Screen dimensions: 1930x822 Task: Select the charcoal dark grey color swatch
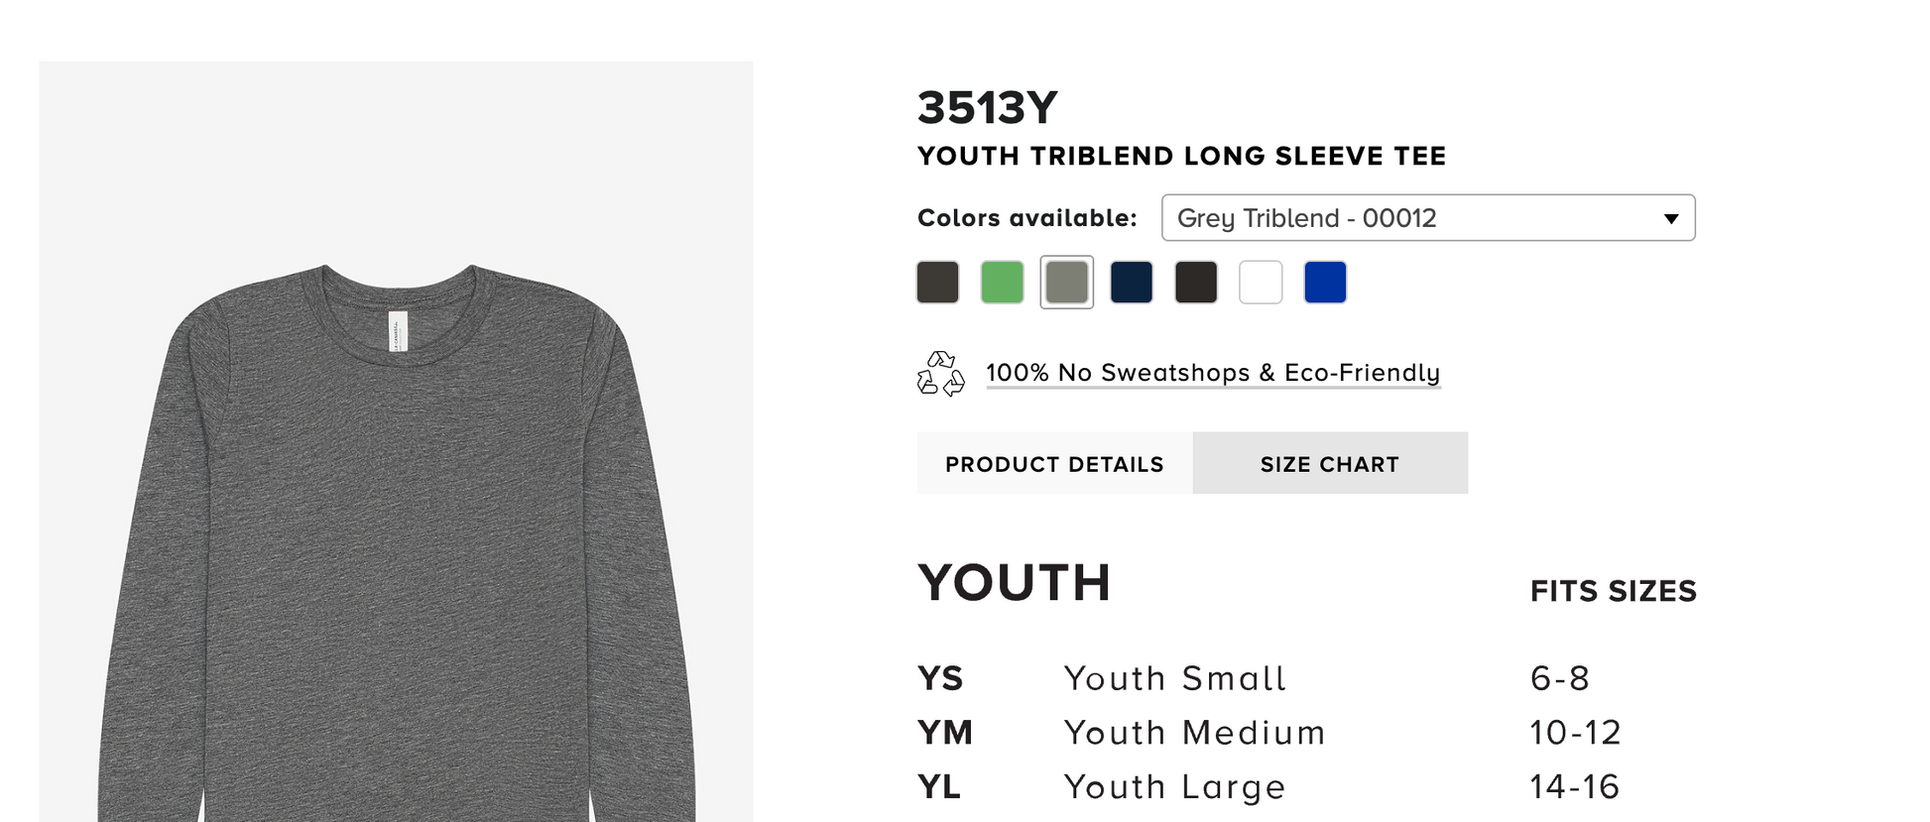tap(937, 283)
